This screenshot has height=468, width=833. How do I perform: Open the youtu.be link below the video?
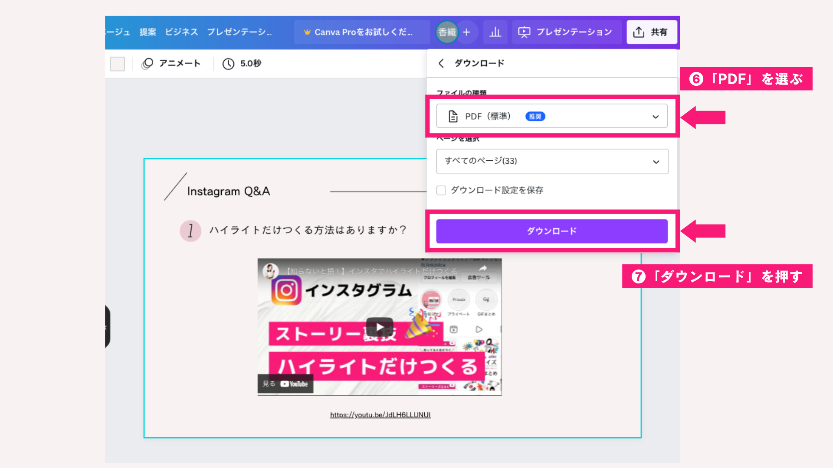380,414
